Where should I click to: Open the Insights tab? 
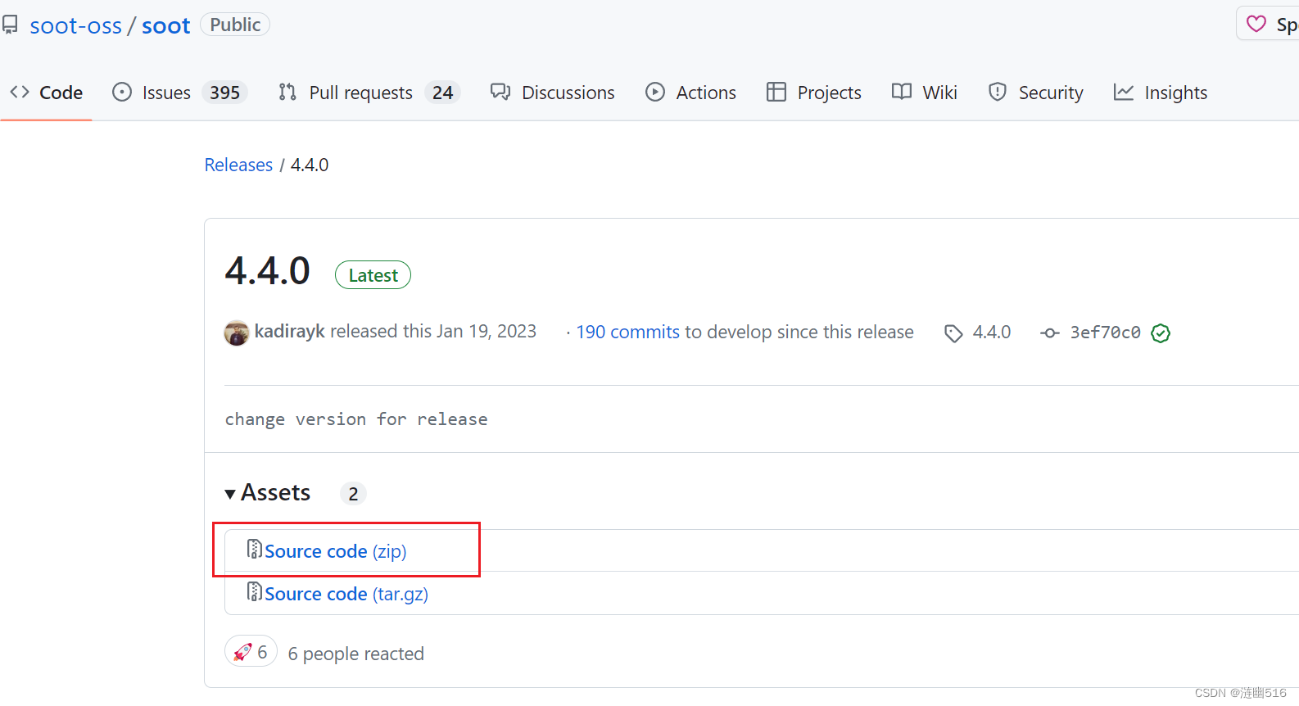click(1161, 93)
